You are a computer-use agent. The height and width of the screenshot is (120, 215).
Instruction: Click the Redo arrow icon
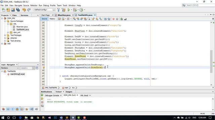coord(29,10)
